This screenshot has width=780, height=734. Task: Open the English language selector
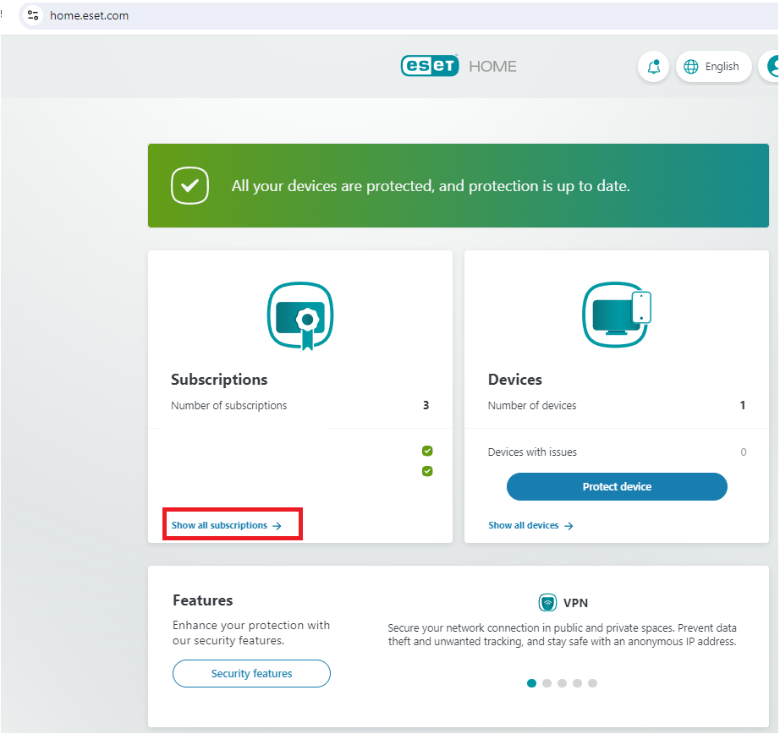point(713,66)
